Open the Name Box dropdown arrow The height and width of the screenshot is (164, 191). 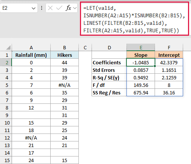coord(33,8)
